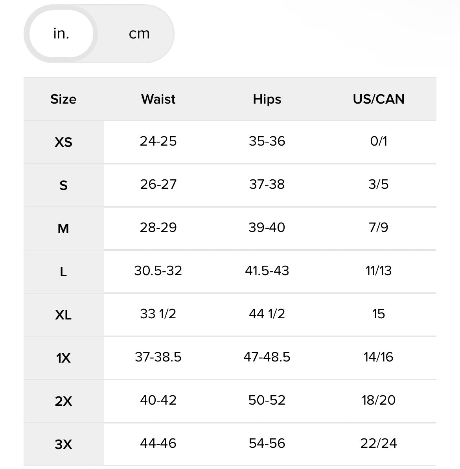Select the M size row label
460x469 pixels.
tap(63, 228)
